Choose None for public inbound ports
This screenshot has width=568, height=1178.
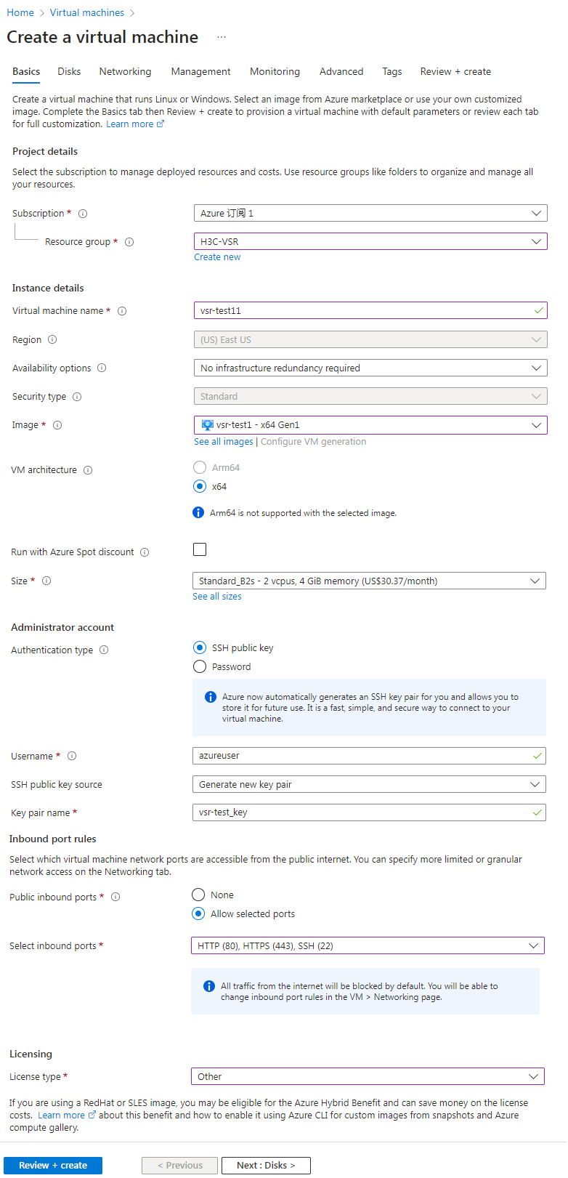tap(198, 895)
